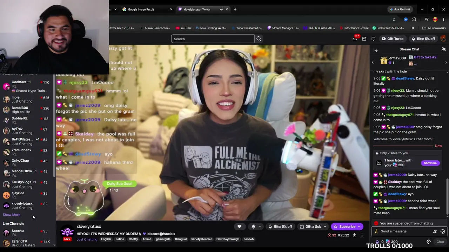This screenshot has height=252, width=449.
Task: Open the emote picker smiley icon
Action: click(x=443, y=231)
